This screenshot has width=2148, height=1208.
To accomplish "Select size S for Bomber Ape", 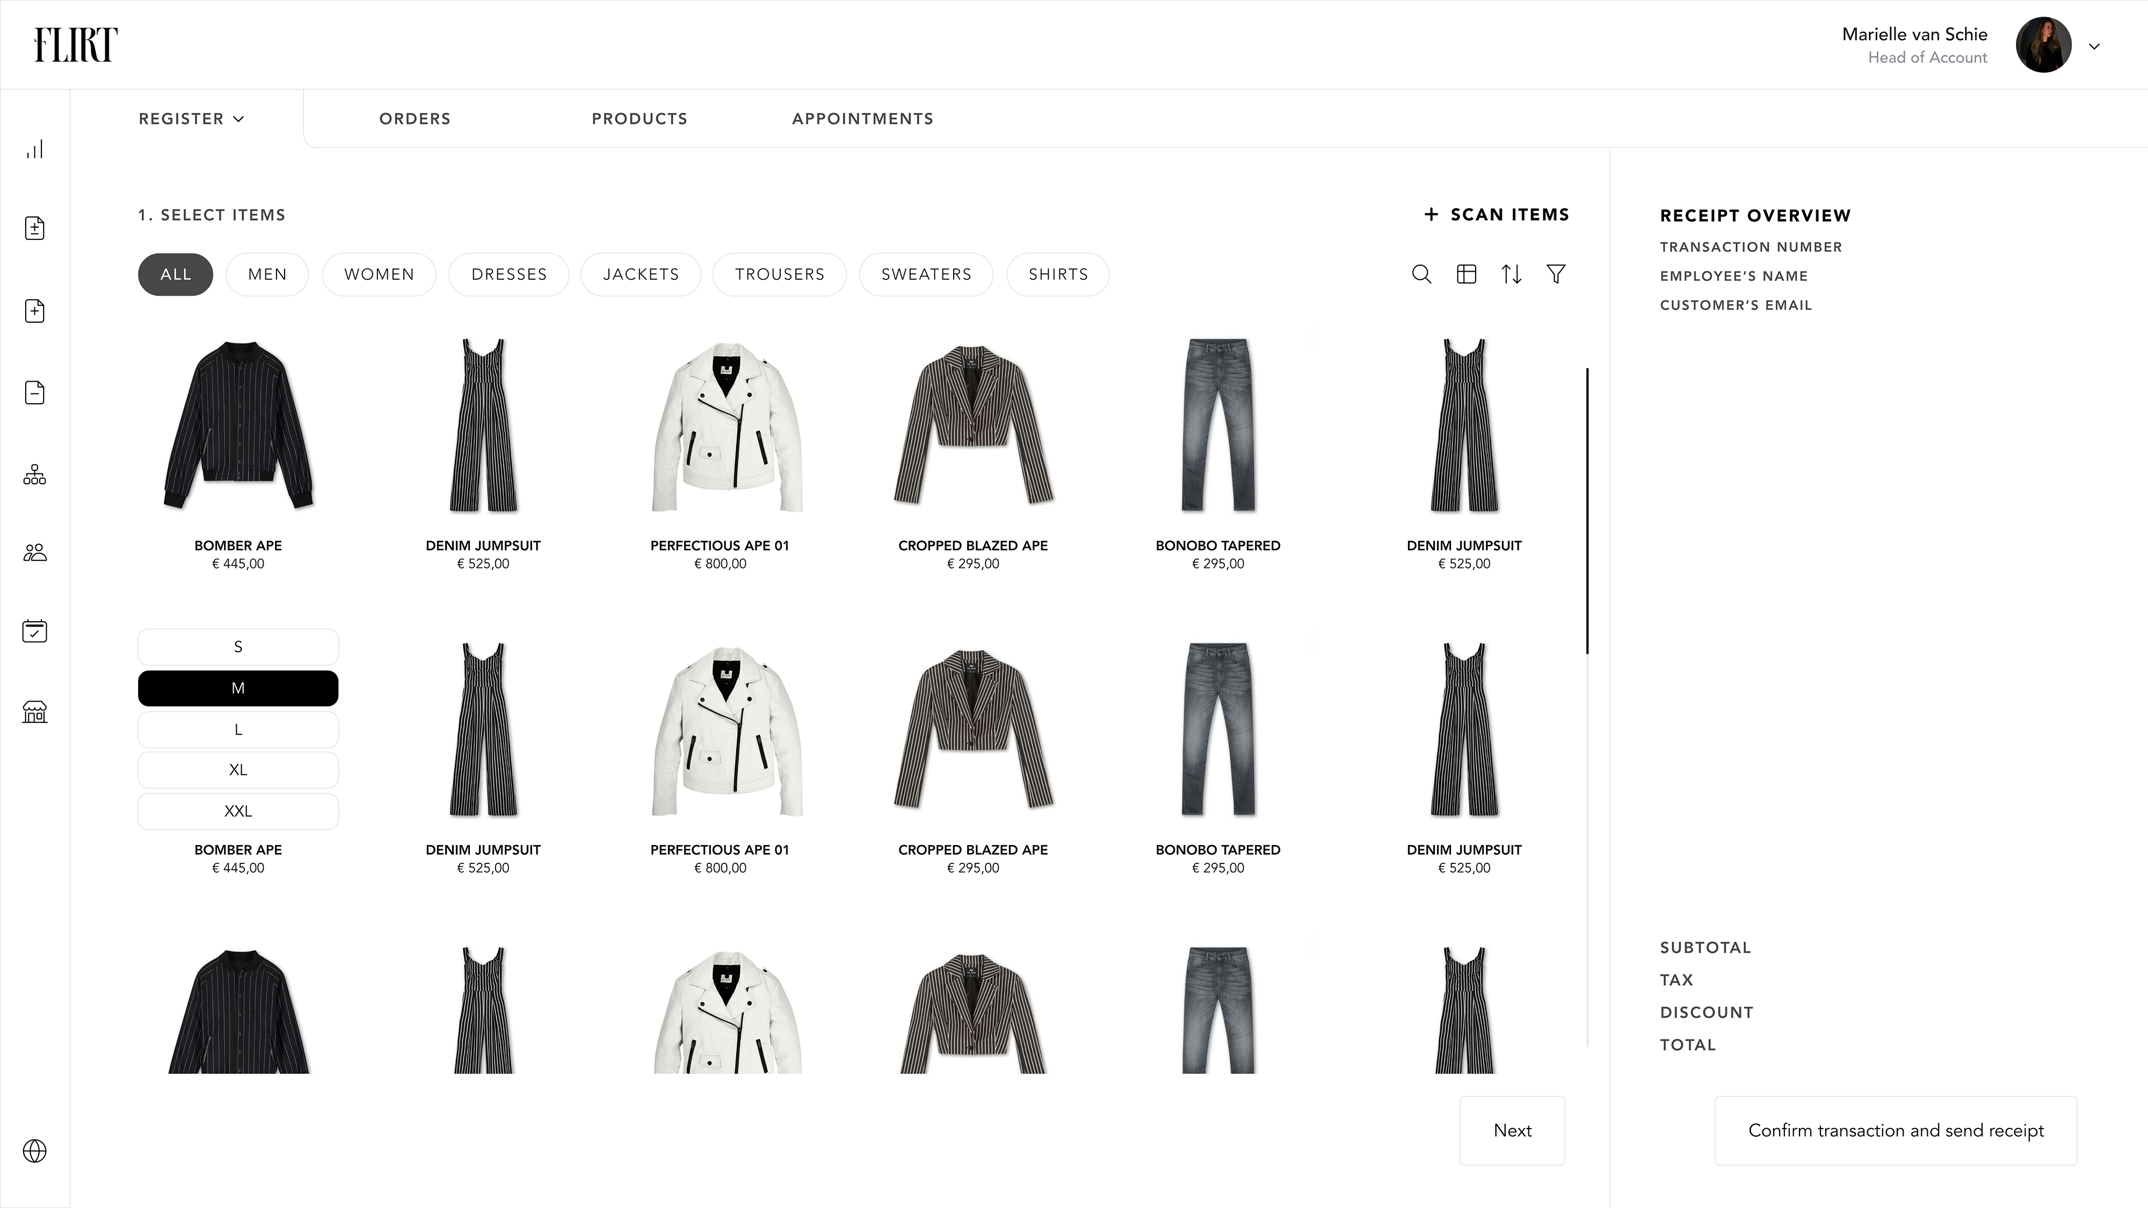I will tap(238, 647).
